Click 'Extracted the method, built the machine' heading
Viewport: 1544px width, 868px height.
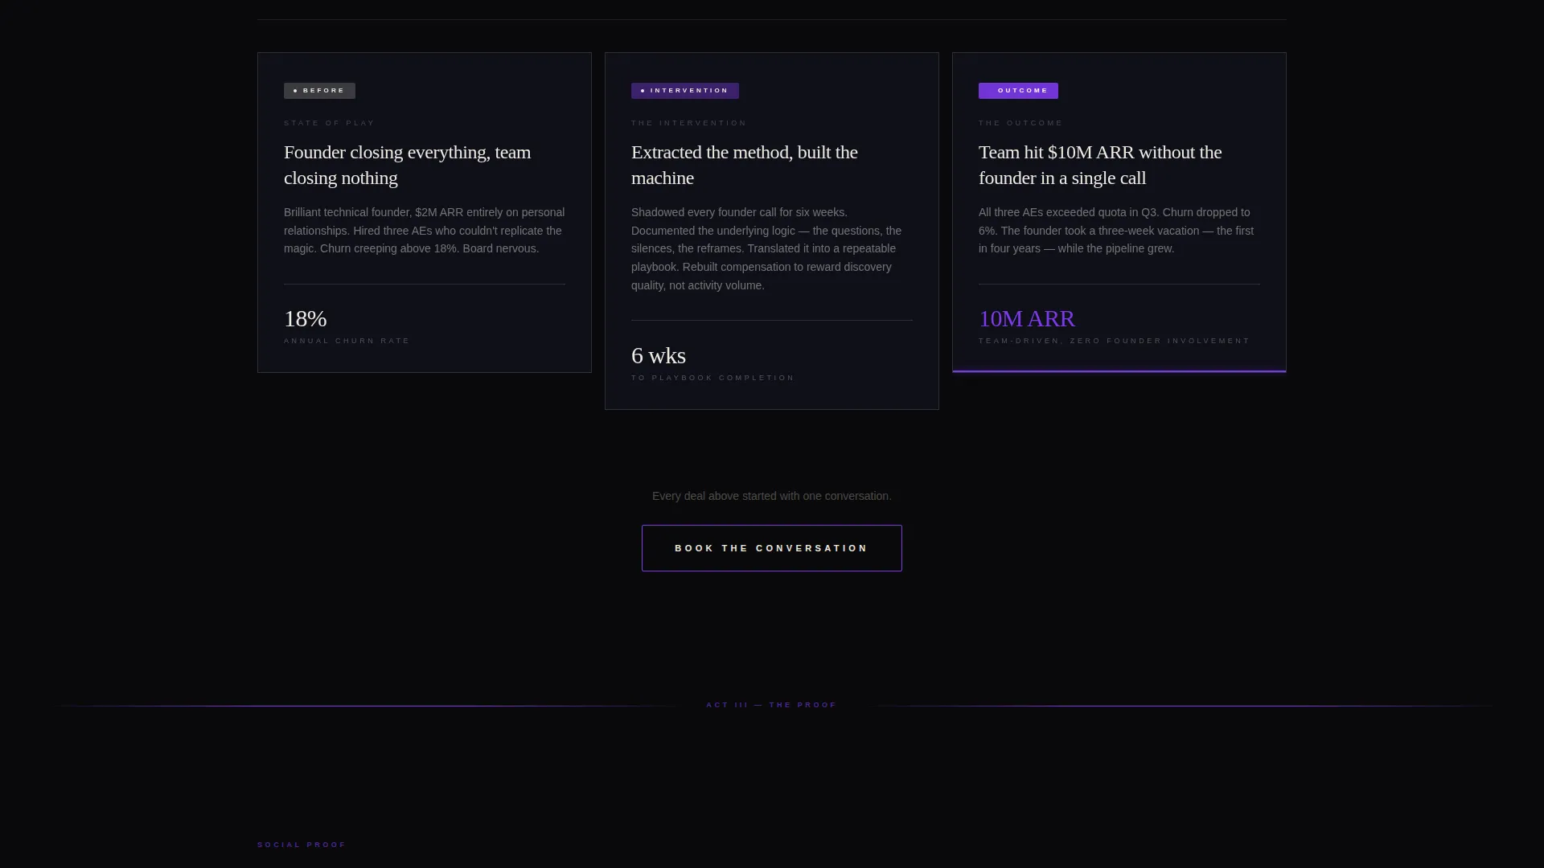[745, 165]
